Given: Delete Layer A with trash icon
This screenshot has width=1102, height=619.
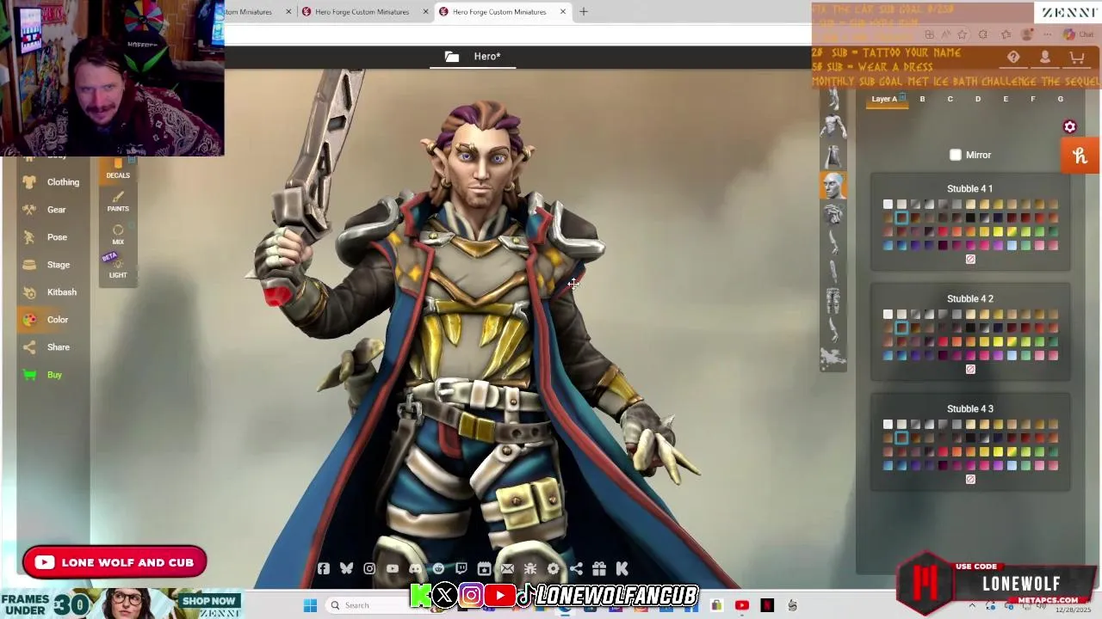Looking at the screenshot, I should (902, 96).
